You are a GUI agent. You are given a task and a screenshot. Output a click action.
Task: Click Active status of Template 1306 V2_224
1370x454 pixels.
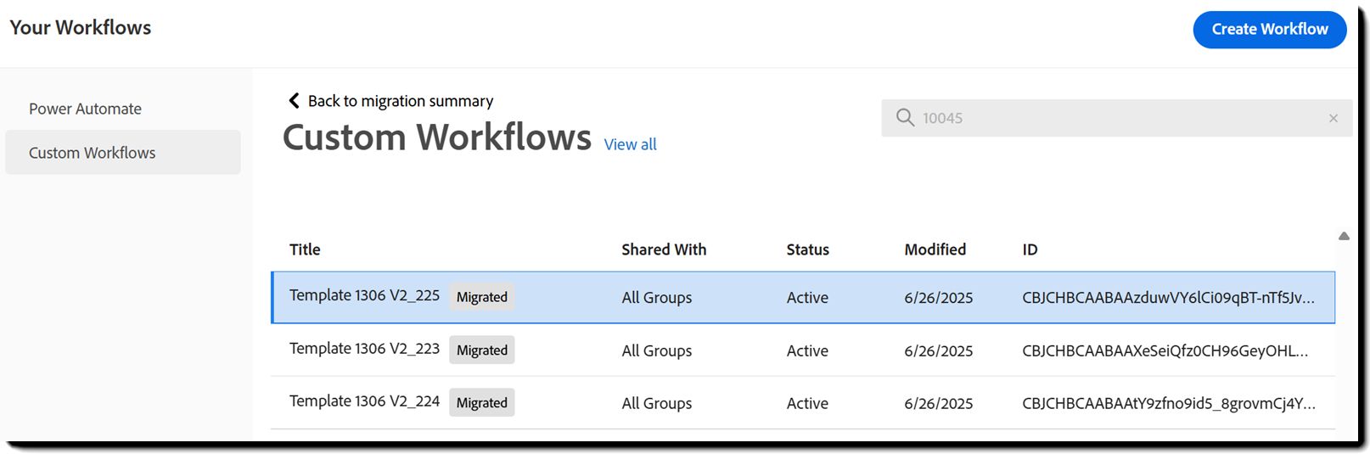[x=807, y=403]
